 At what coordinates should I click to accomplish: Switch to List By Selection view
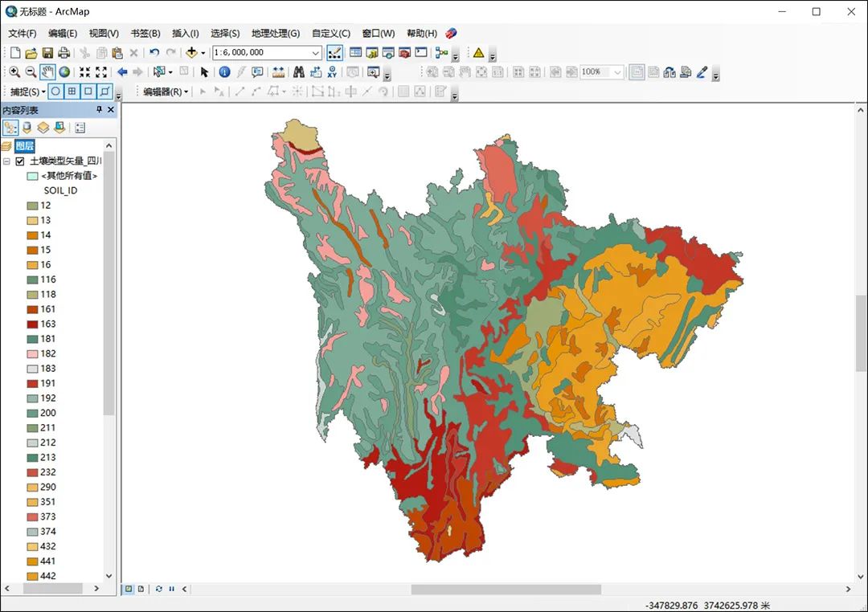coord(59,128)
